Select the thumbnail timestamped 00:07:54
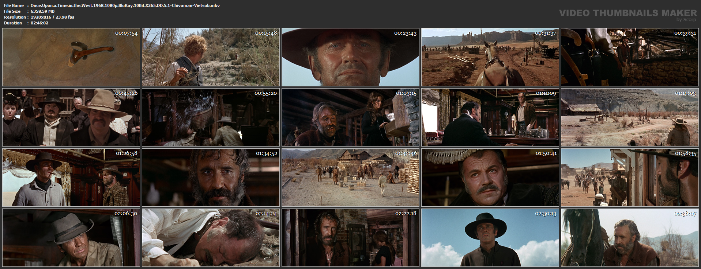 [71, 57]
